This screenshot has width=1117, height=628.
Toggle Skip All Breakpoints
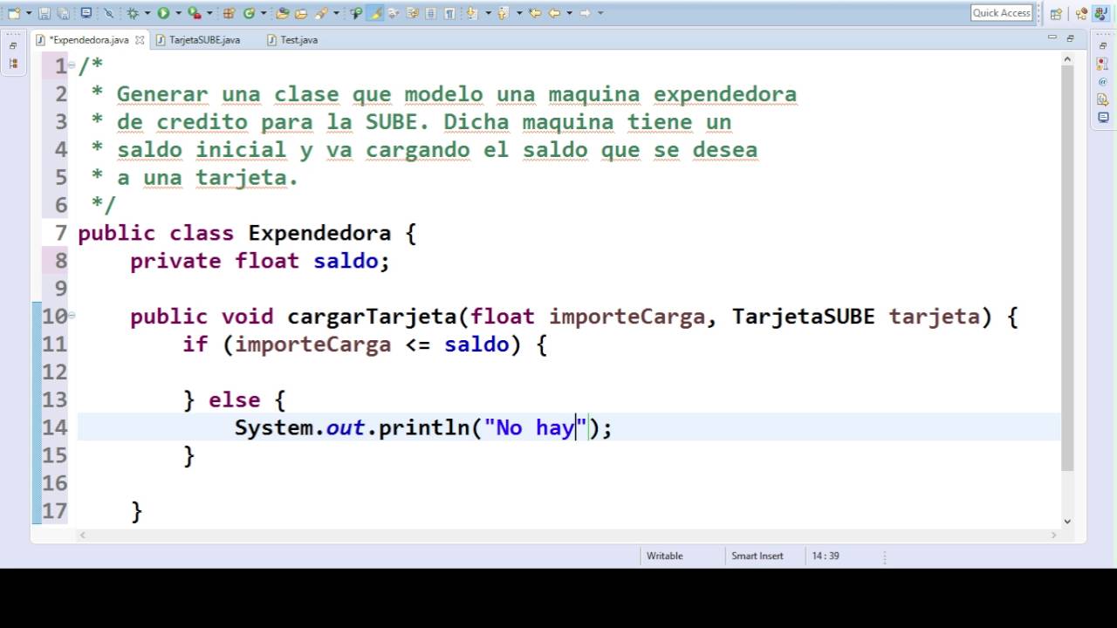click(108, 13)
